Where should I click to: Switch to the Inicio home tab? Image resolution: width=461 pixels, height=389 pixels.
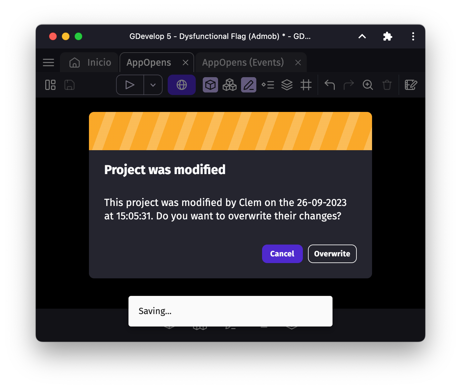point(91,62)
